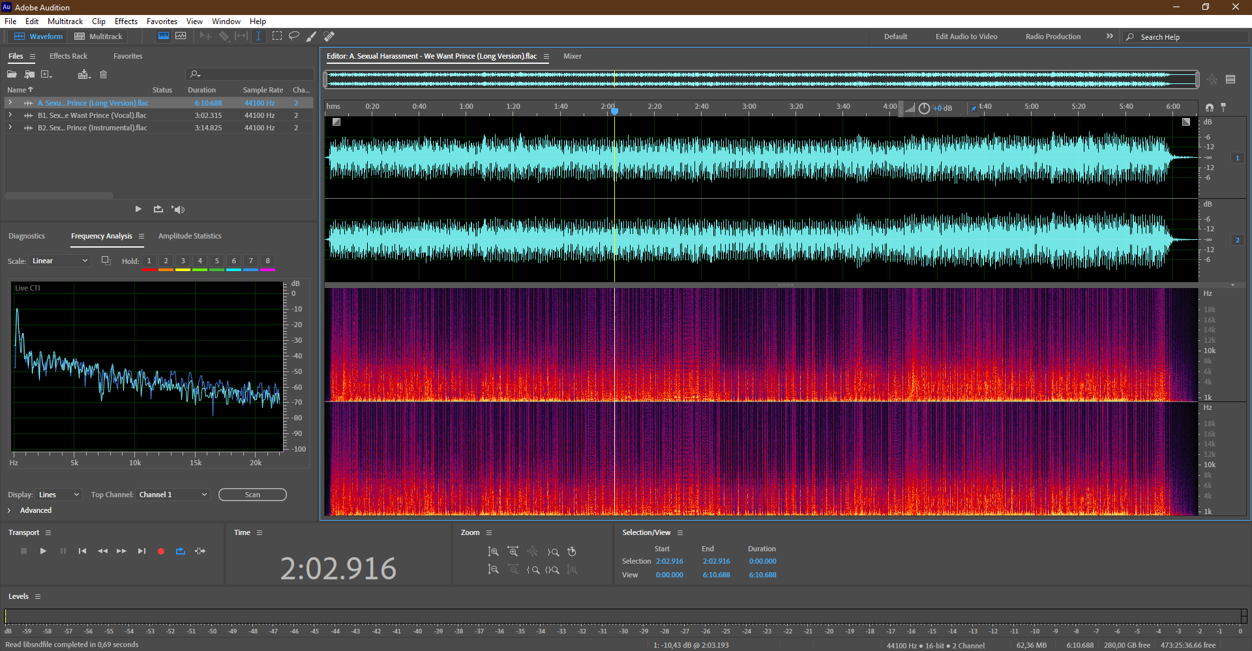Switch to the Mixer tab

(573, 56)
